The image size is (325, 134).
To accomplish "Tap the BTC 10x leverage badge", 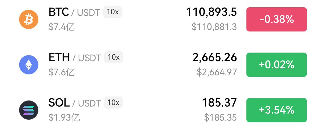I will [x=113, y=12].
